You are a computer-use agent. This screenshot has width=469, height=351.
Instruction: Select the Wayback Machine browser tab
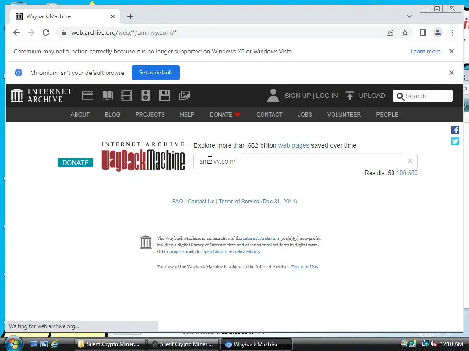tap(65, 16)
